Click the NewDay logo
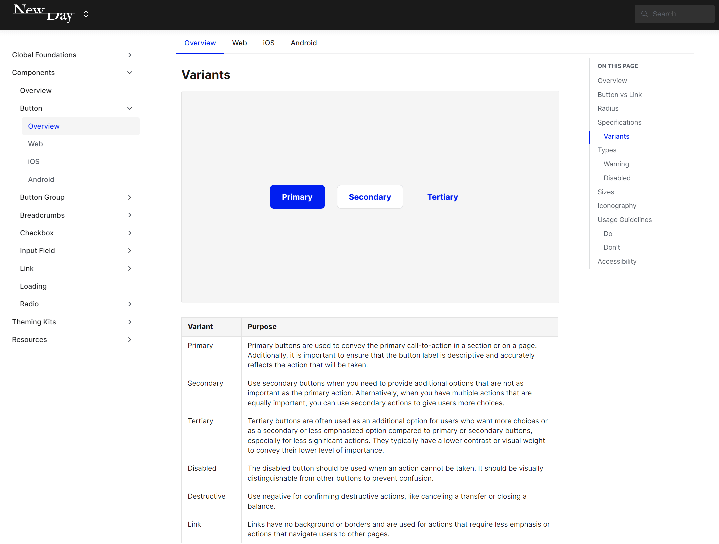This screenshot has width=719, height=544. click(43, 14)
